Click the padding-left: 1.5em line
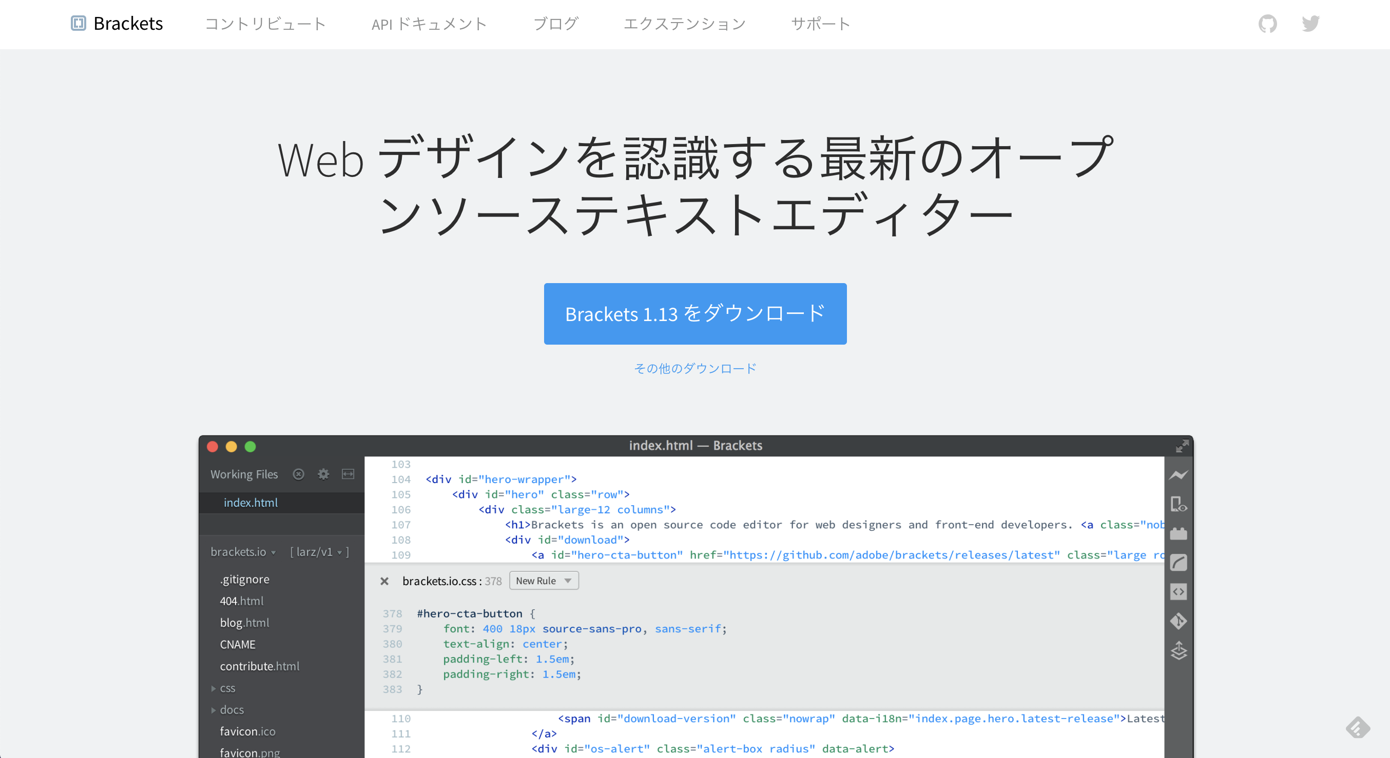The height and width of the screenshot is (758, 1390). (x=509, y=659)
